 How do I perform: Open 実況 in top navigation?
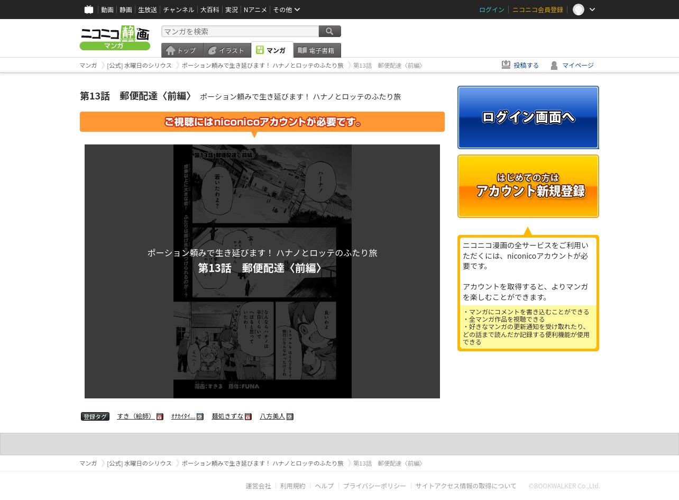(x=232, y=10)
